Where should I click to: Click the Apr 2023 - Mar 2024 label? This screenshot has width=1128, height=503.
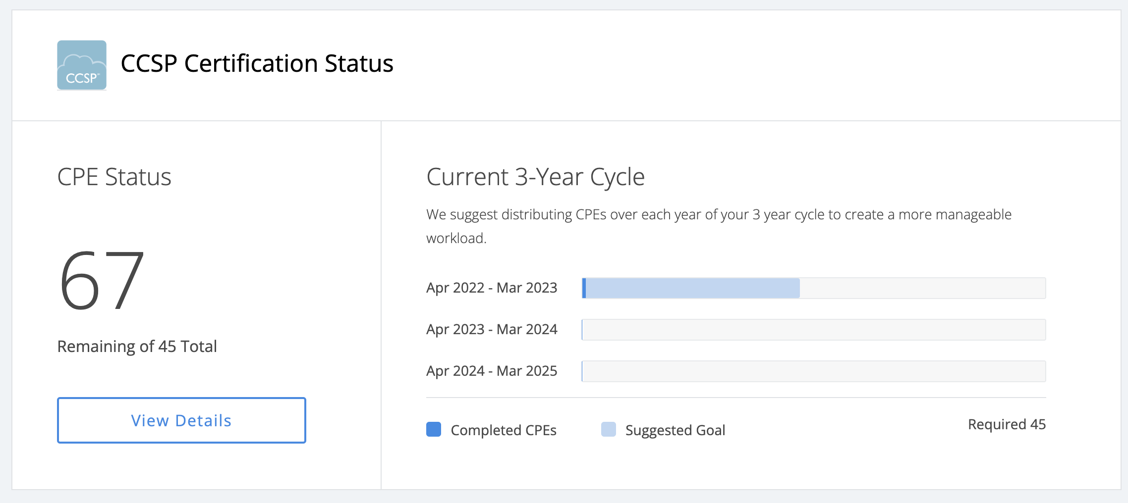[x=492, y=329]
